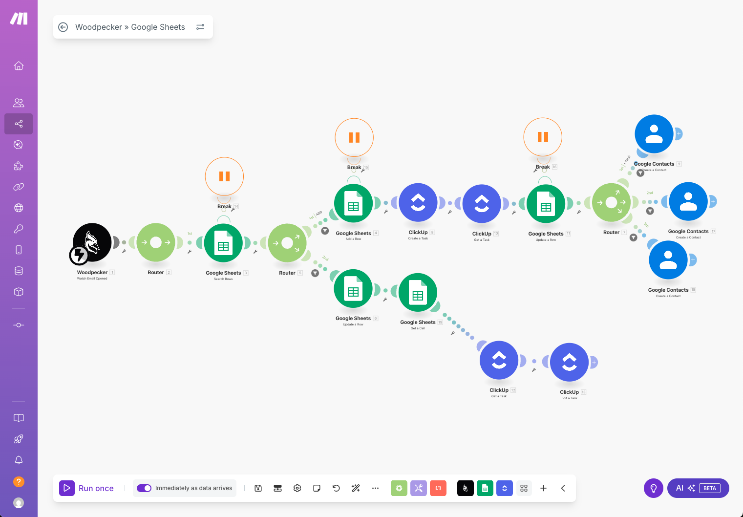Image resolution: width=743 pixels, height=517 pixels.
Task: Click the Make logo in sidebar
Action: (19, 19)
